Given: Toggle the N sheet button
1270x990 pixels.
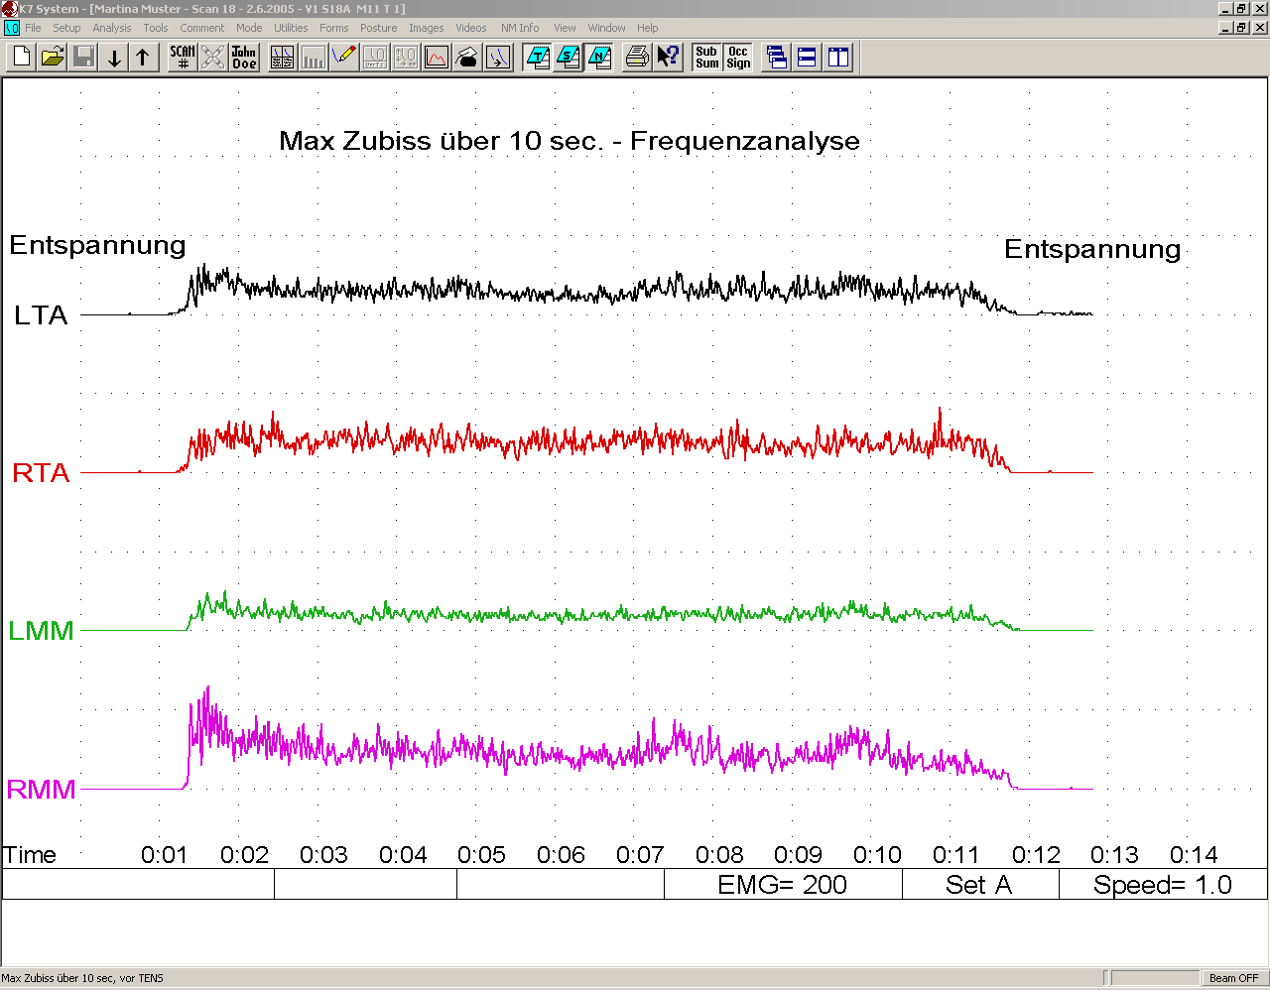Looking at the screenshot, I should (598, 58).
